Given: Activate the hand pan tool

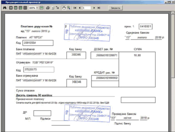Looking at the screenshot, I should [x=64, y=8].
